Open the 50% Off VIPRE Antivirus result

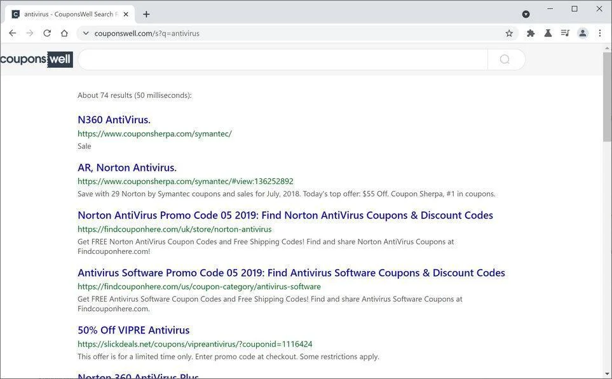[x=133, y=330]
